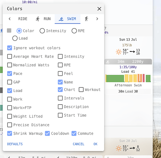Click the 175lb weight entry
The image size is (161, 158).
(127, 45)
